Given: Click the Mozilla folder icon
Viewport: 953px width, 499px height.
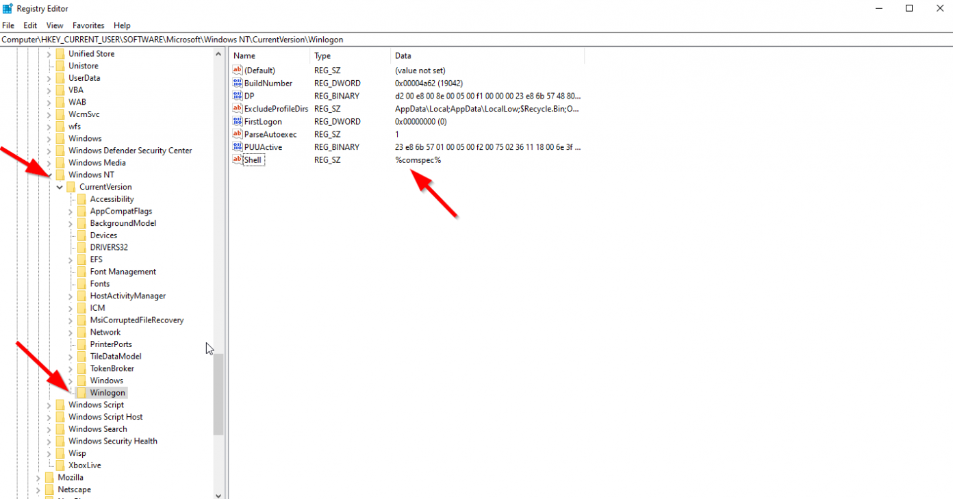Looking at the screenshot, I should (49, 477).
